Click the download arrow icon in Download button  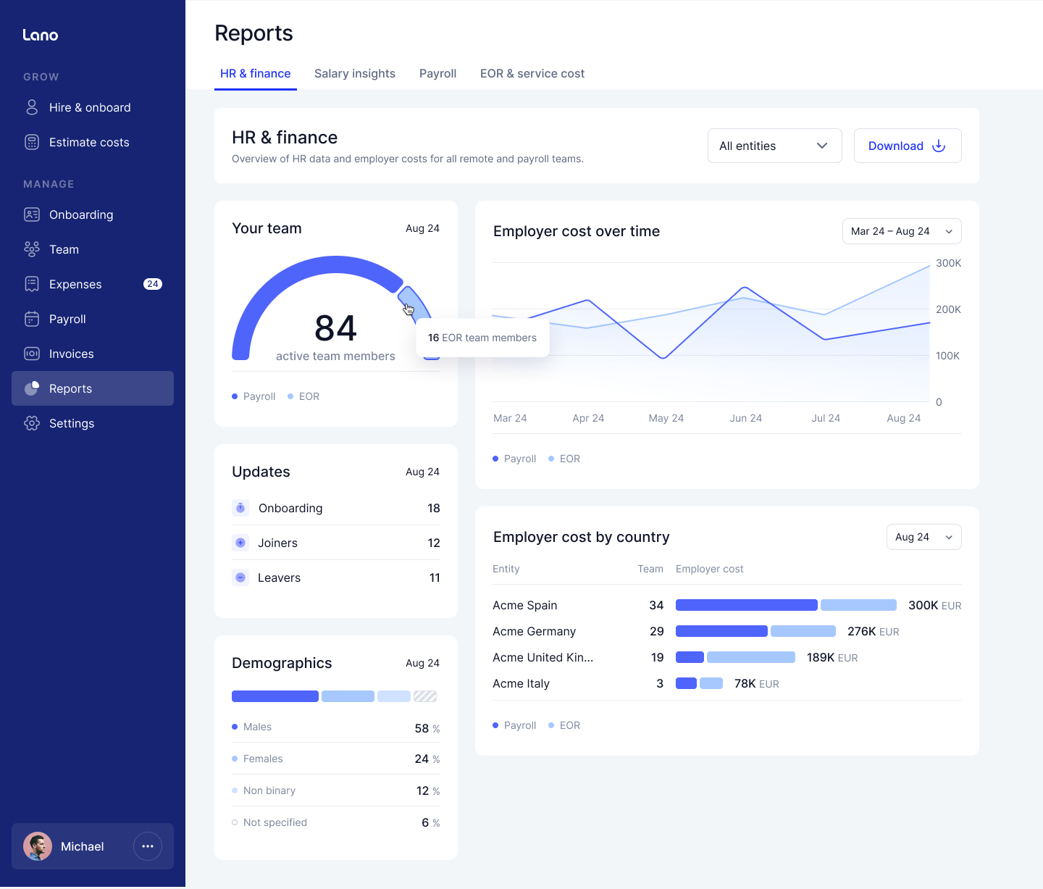pyautogui.click(x=939, y=146)
